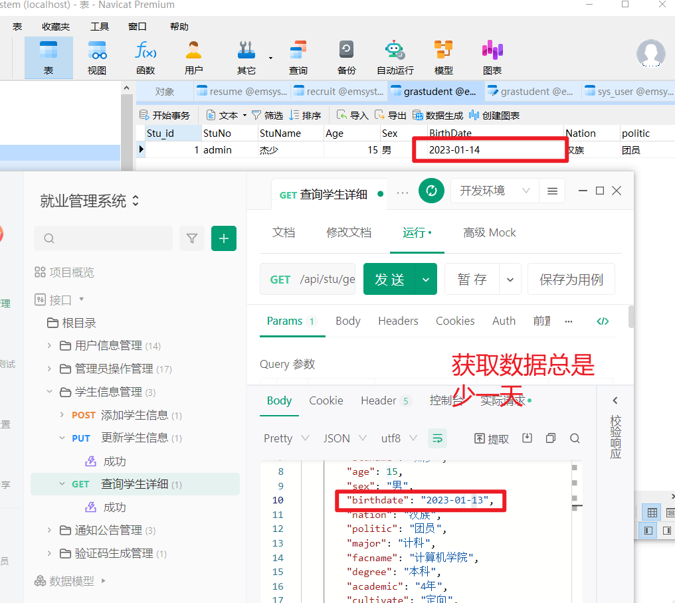Open the 自动运行 (Automation) icon in Navicat

coord(395,58)
